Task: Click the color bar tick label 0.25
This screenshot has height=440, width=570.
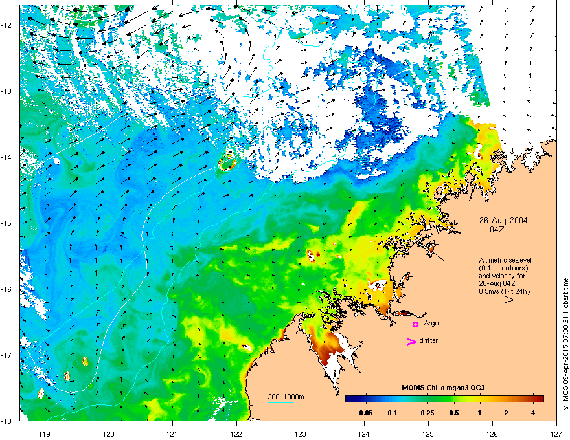Action: pos(427,413)
